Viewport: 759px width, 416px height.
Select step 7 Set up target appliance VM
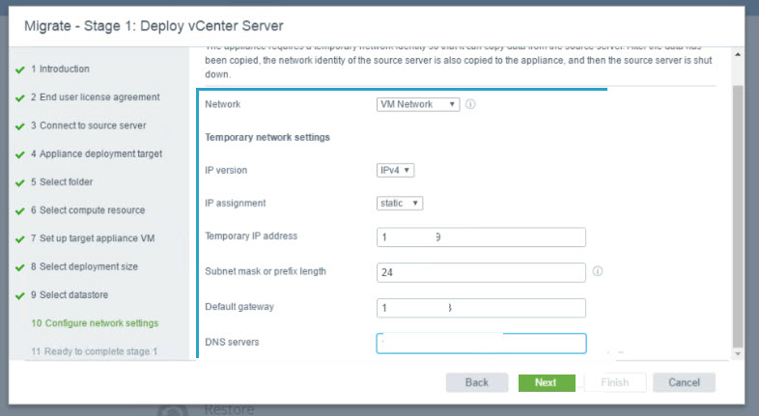[x=94, y=238]
